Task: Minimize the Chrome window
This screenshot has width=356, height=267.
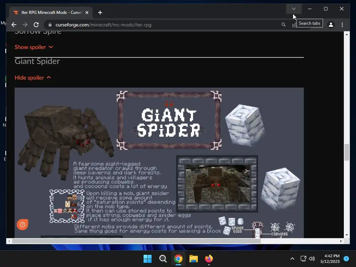Action: pyautogui.click(x=310, y=9)
